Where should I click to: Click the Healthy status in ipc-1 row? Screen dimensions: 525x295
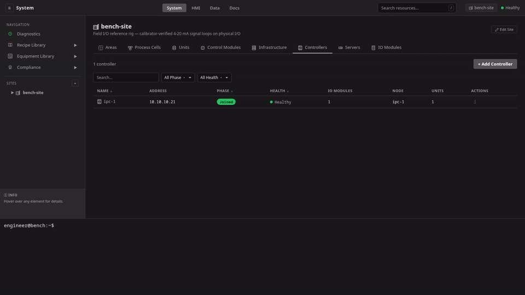point(281,102)
